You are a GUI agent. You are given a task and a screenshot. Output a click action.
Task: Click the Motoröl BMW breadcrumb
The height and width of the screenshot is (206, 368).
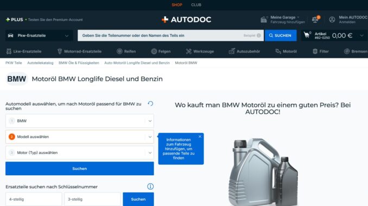(186, 63)
